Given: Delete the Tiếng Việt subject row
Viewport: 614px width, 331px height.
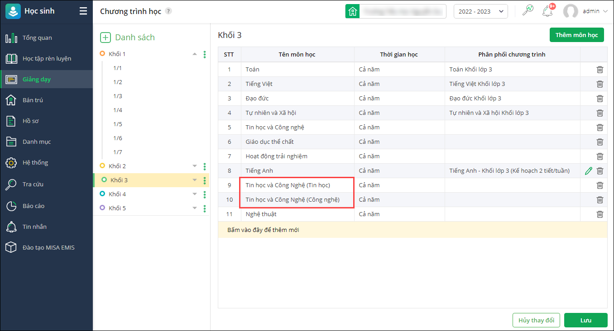Looking at the screenshot, I should tap(600, 84).
